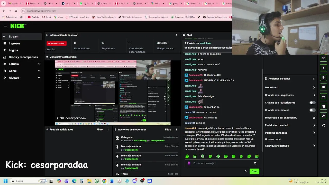The image size is (329, 185).
Task: Click the Enviar un mensaje input field
Action: pos(222,163)
